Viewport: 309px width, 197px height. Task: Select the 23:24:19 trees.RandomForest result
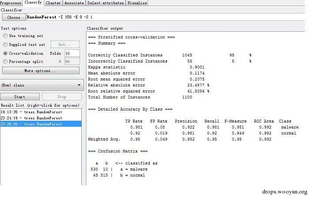[x=41, y=118]
